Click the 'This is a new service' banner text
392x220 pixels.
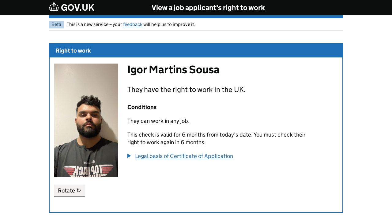click(94, 24)
